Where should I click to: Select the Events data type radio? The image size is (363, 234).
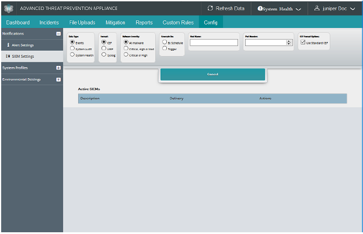(72, 42)
